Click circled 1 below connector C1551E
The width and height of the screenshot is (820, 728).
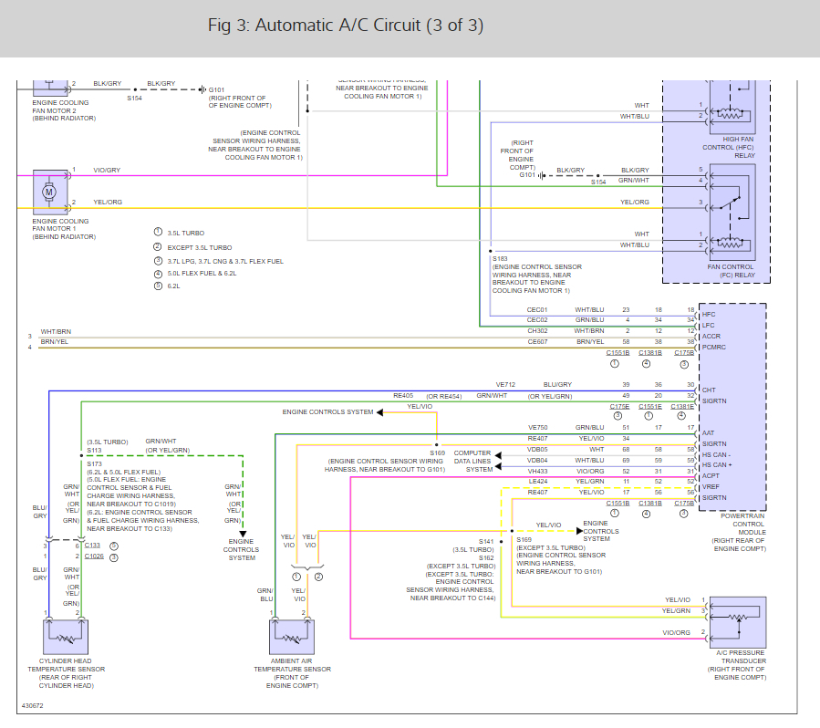pos(649,416)
